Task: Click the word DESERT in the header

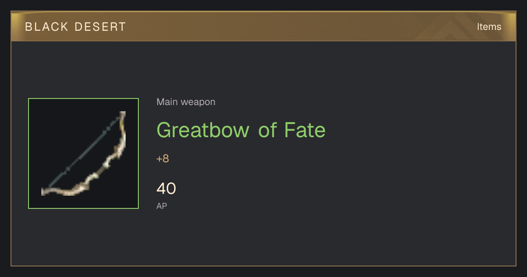Action: pos(101,27)
